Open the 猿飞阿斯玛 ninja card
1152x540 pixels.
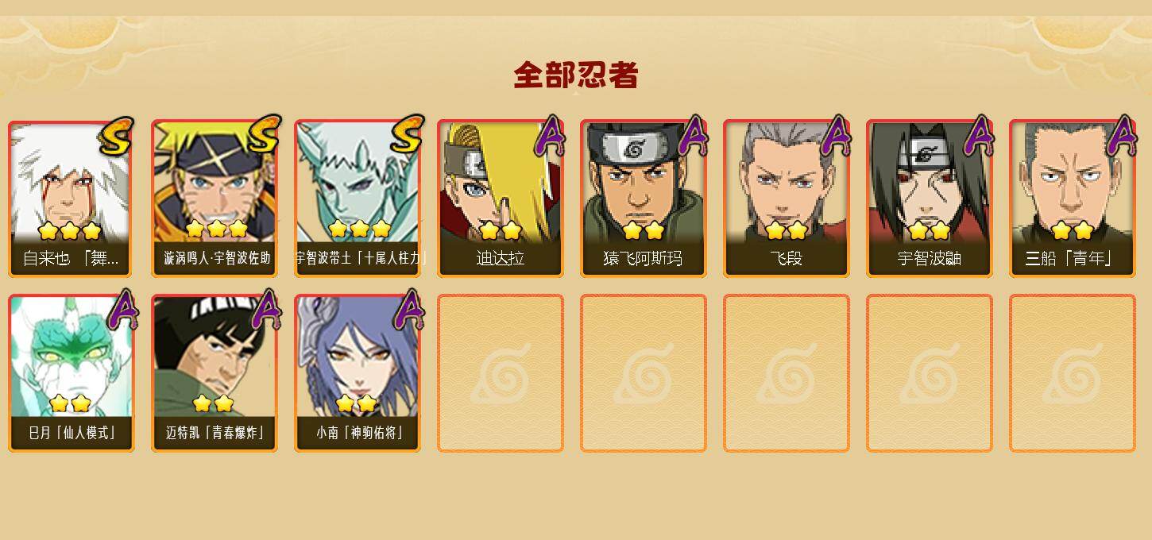644,199
